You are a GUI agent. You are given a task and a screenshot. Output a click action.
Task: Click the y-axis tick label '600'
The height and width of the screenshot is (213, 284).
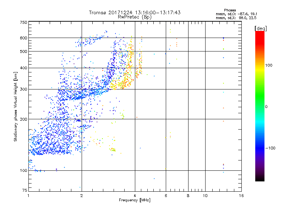(23, 38)
